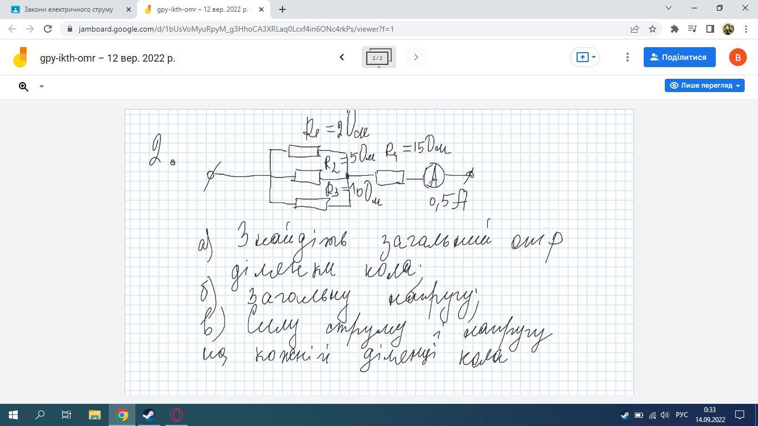Go to the previous frame arrow
The width and height of the screenshot is (758, 426).
(x=342, y=57)
